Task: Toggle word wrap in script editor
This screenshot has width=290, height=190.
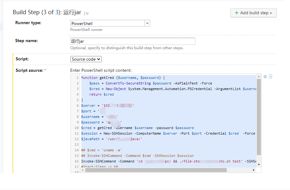Action: (270, 76)
